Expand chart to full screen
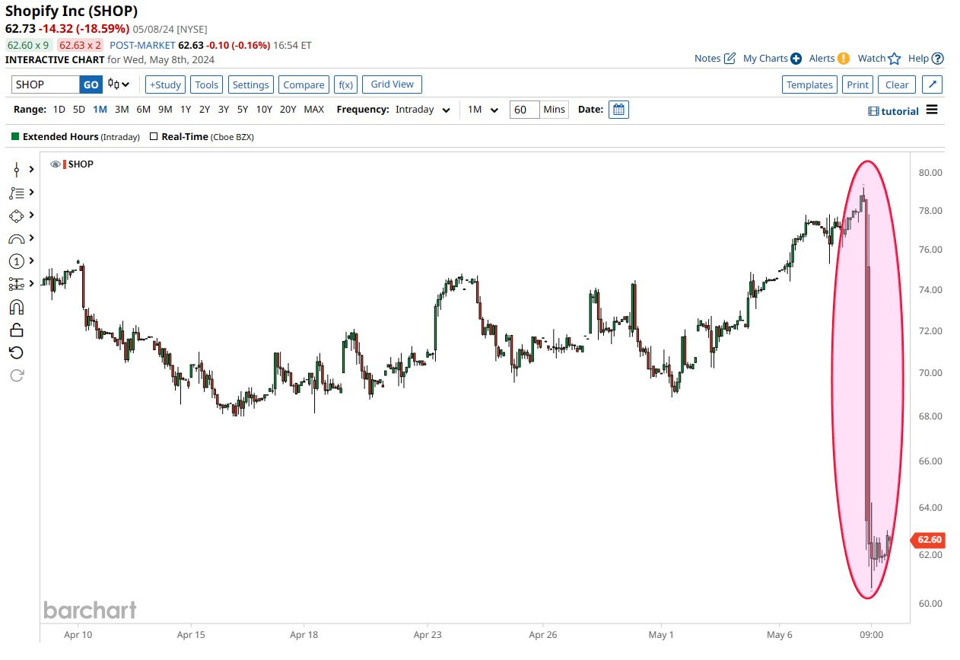This screenshot has width=960, height=660. 933,84
